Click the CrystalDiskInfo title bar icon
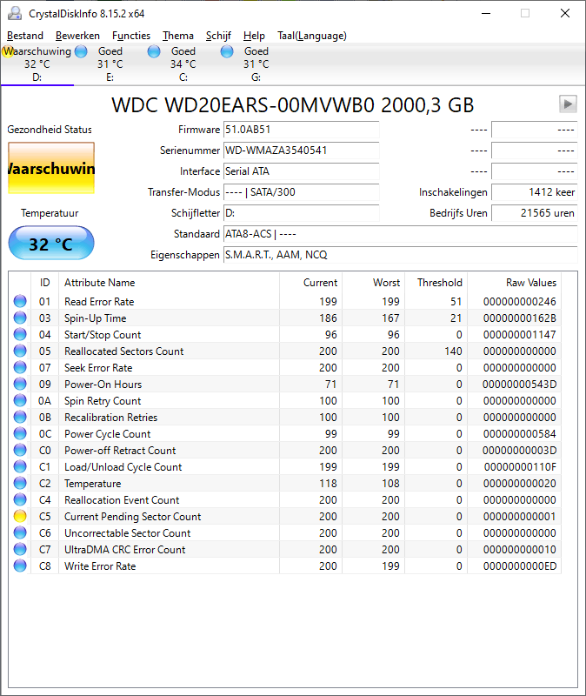 (x=15, y=14)
